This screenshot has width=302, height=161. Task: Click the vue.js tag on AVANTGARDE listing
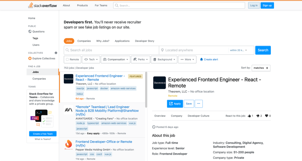click(132, 123)
